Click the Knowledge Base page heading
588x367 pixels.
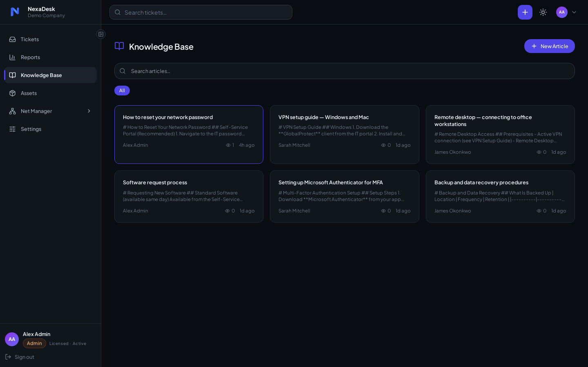coord(161,46)
